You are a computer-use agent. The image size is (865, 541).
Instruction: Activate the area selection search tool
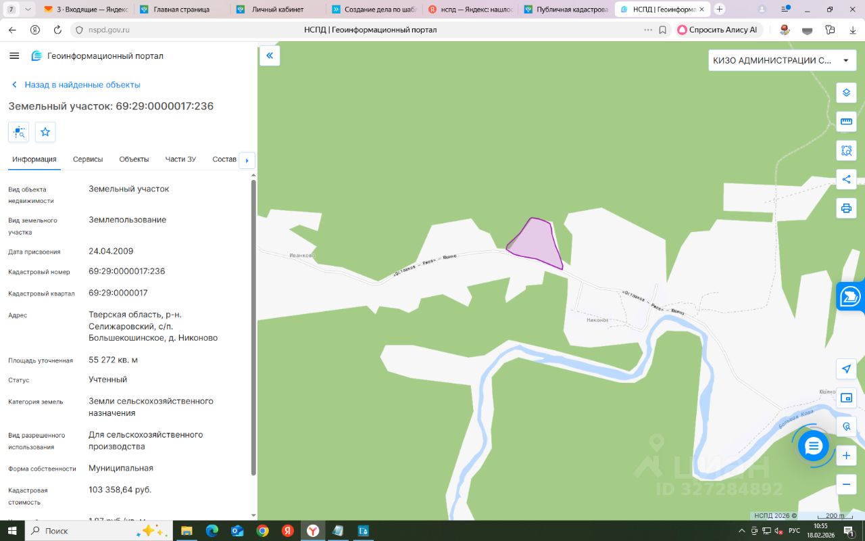click(846, 150)
